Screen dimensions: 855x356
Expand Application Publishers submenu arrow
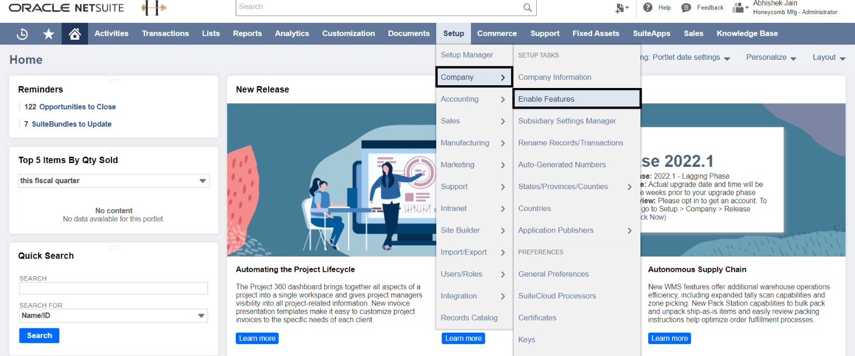[630, 230]
